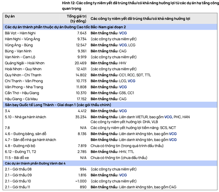This screenshot has width=219, height=192.
Task: Click the value 12.401
Action: (x=81, y=69)
